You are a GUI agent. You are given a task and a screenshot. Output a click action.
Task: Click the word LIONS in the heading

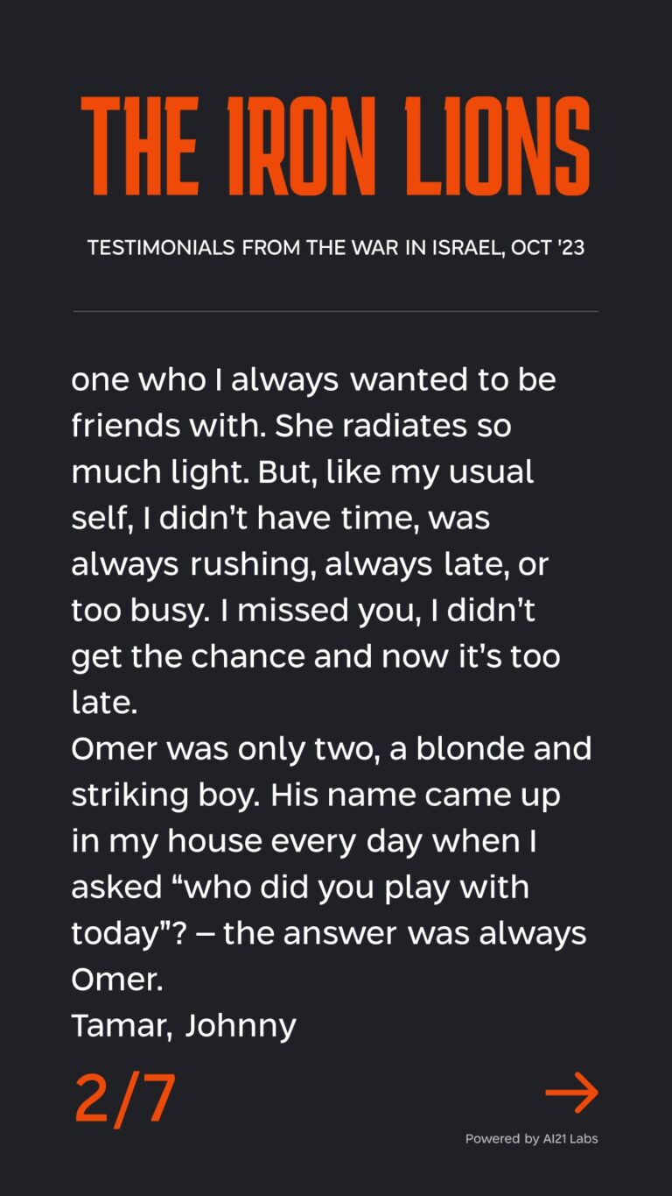496,146
